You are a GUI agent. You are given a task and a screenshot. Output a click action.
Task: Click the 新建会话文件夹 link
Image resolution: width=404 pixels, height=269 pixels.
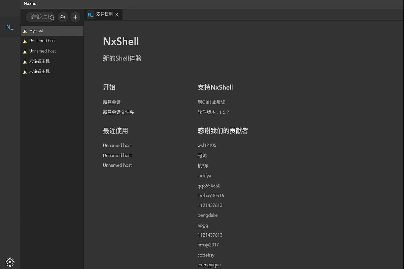(119, 112)
